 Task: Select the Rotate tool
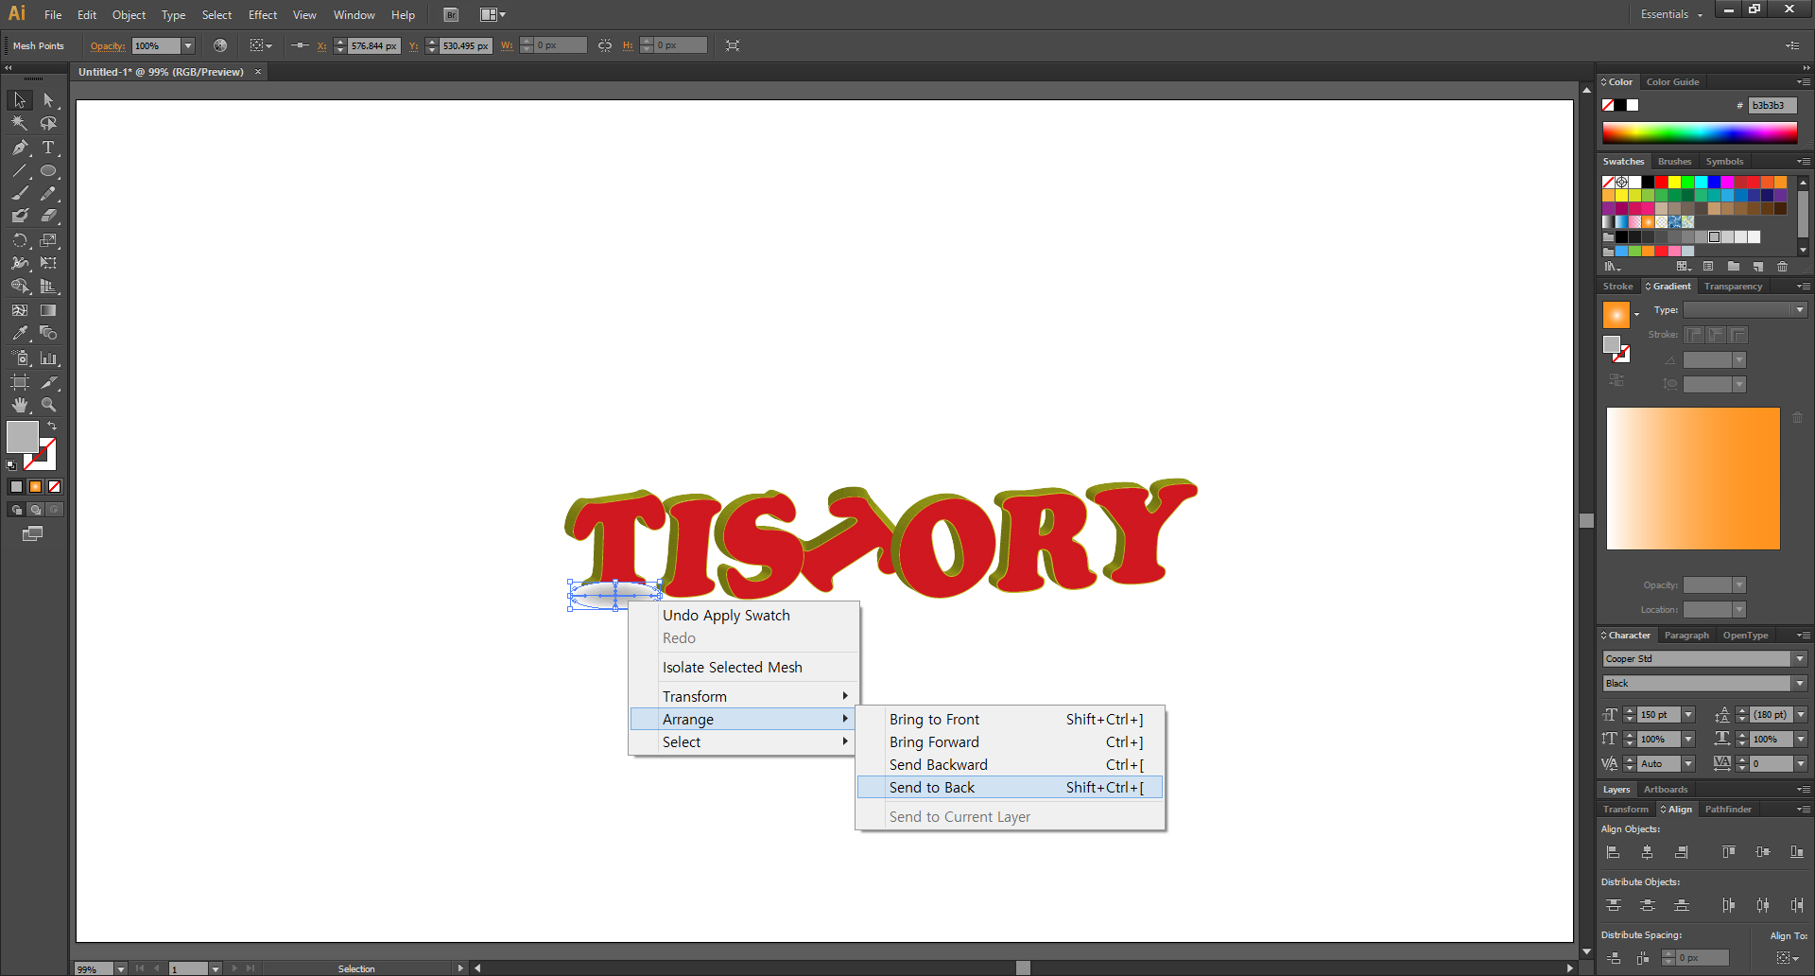pos(19,240)
